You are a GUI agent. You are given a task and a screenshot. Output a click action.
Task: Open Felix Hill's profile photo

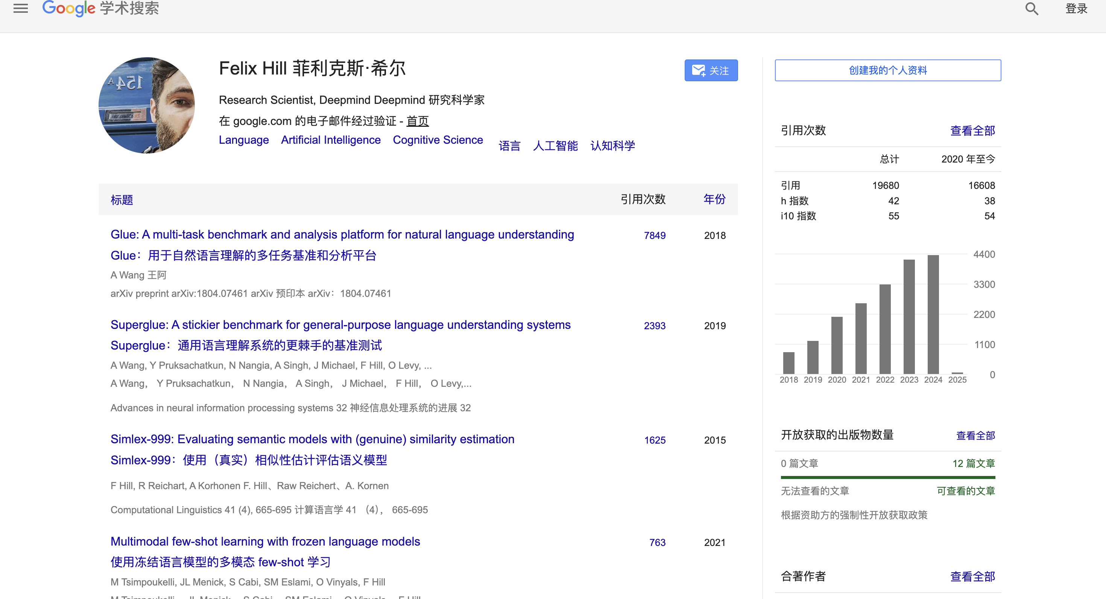point(146,105)
